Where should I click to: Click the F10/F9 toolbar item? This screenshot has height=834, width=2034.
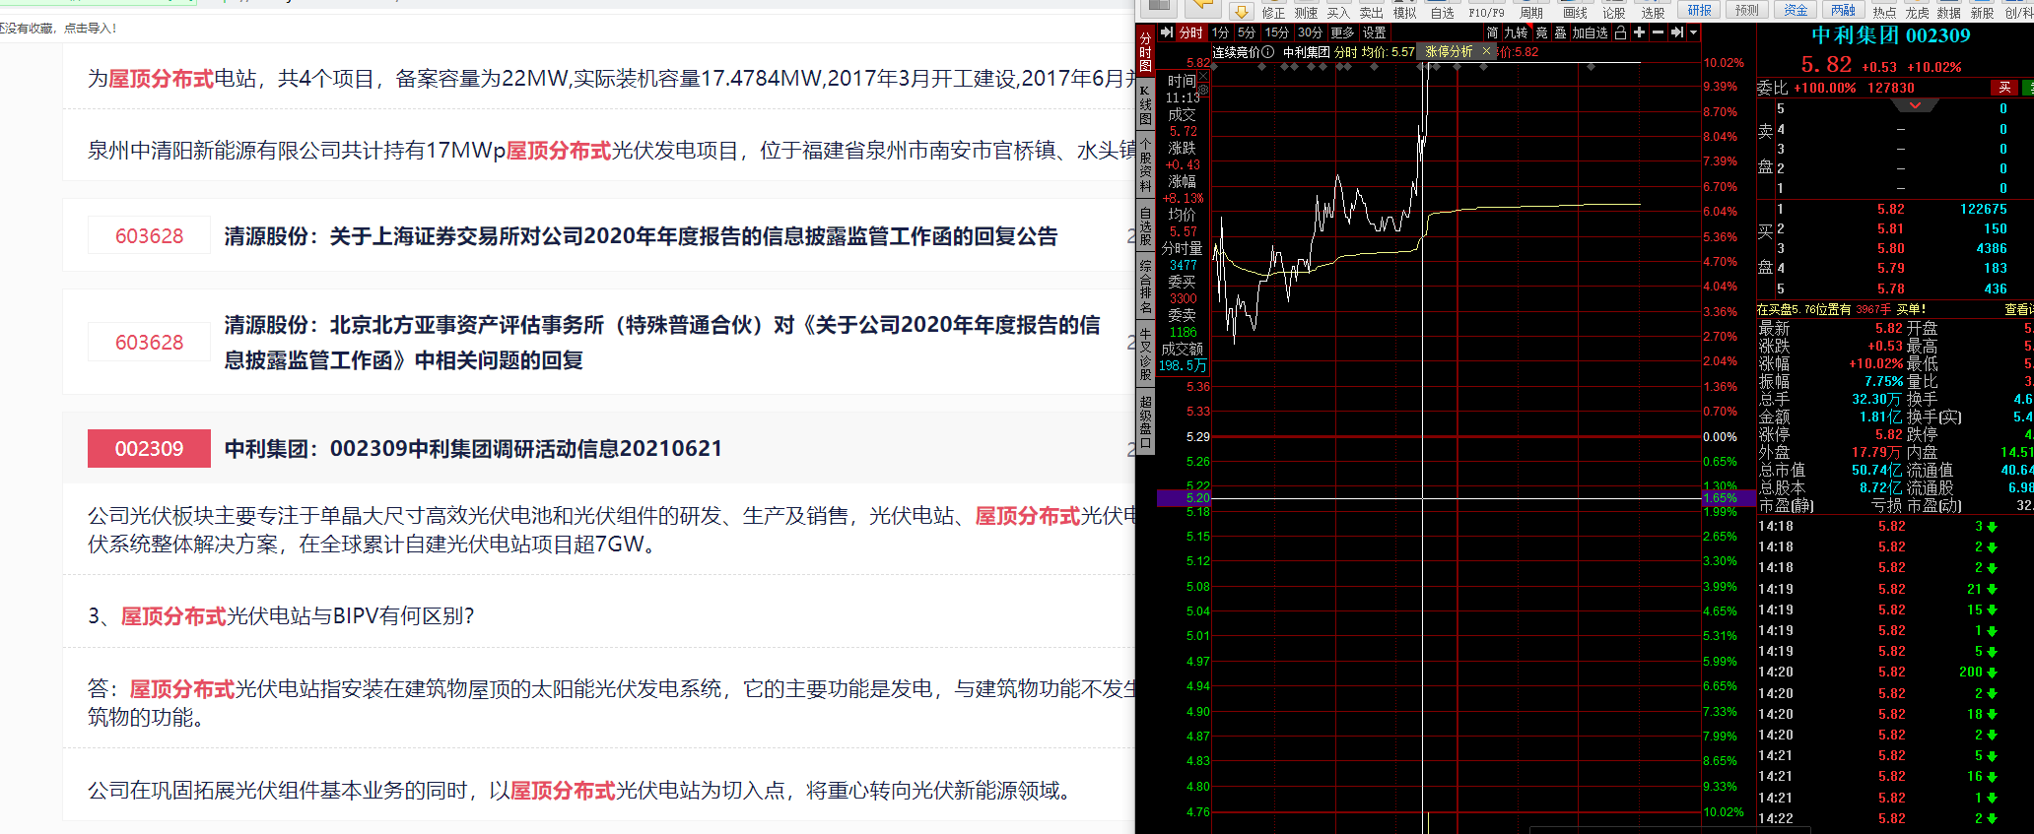(x=1486, y=13)
